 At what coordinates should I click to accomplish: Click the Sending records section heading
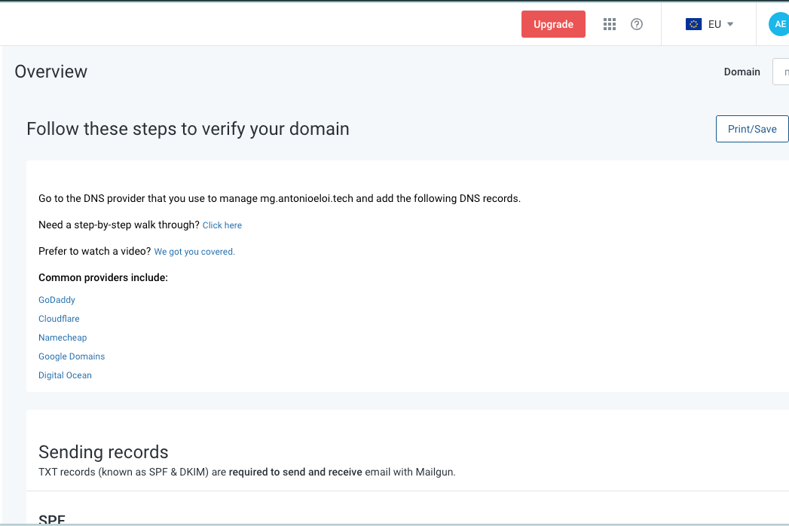coord(102,452)
